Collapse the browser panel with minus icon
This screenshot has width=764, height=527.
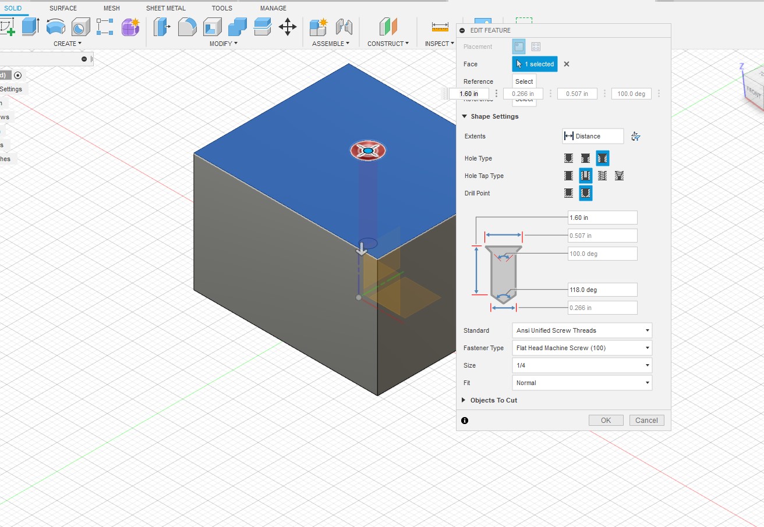click(x=84, y=59)
